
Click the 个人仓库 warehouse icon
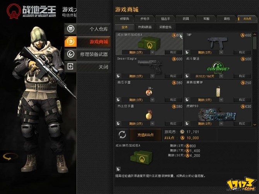pos(71,29)
